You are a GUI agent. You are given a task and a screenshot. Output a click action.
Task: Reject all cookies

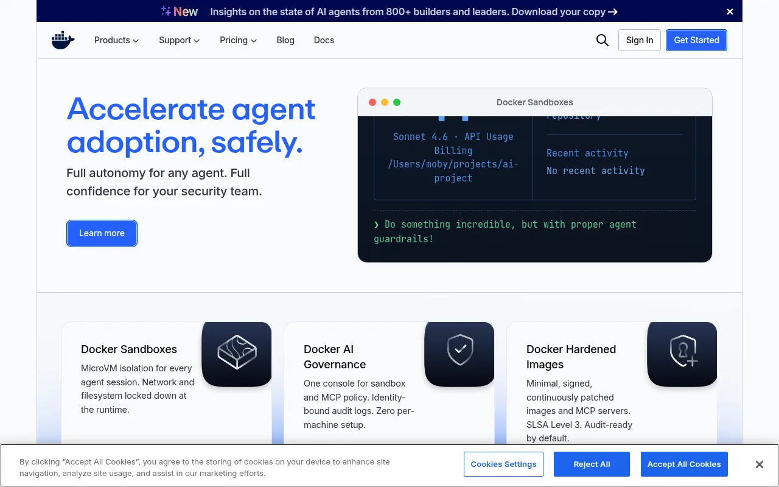(592, 464)
